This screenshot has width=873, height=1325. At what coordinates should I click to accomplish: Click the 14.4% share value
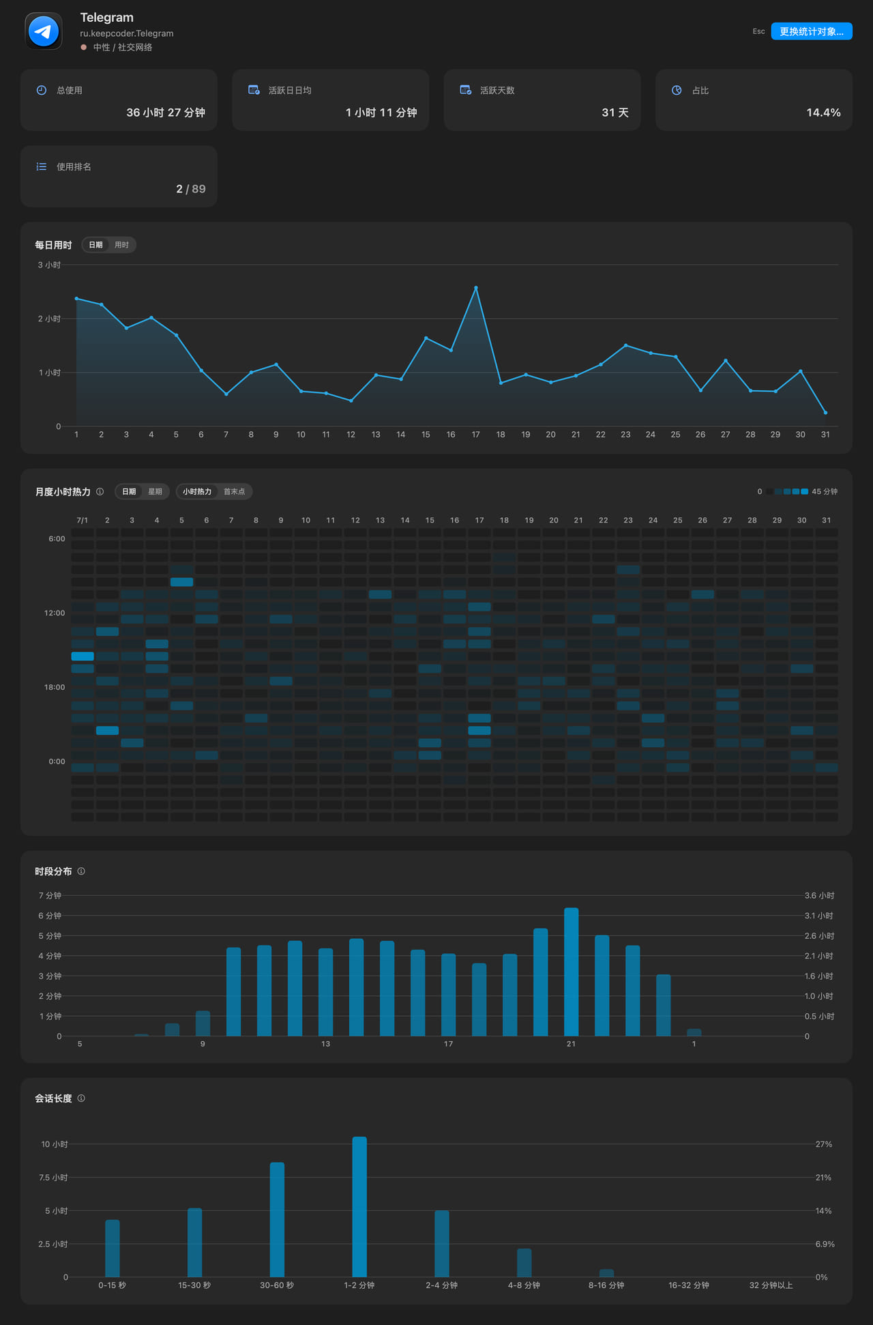[x=823, y=113]
